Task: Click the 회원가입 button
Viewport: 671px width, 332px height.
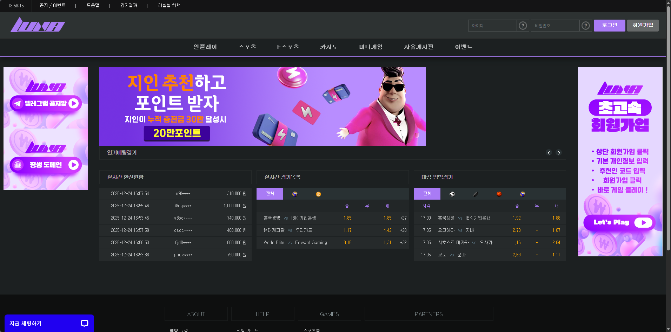Action: tap(642, 25)
